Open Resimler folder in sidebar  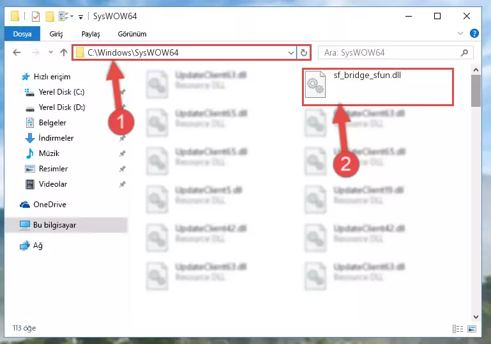coord(47,169)
